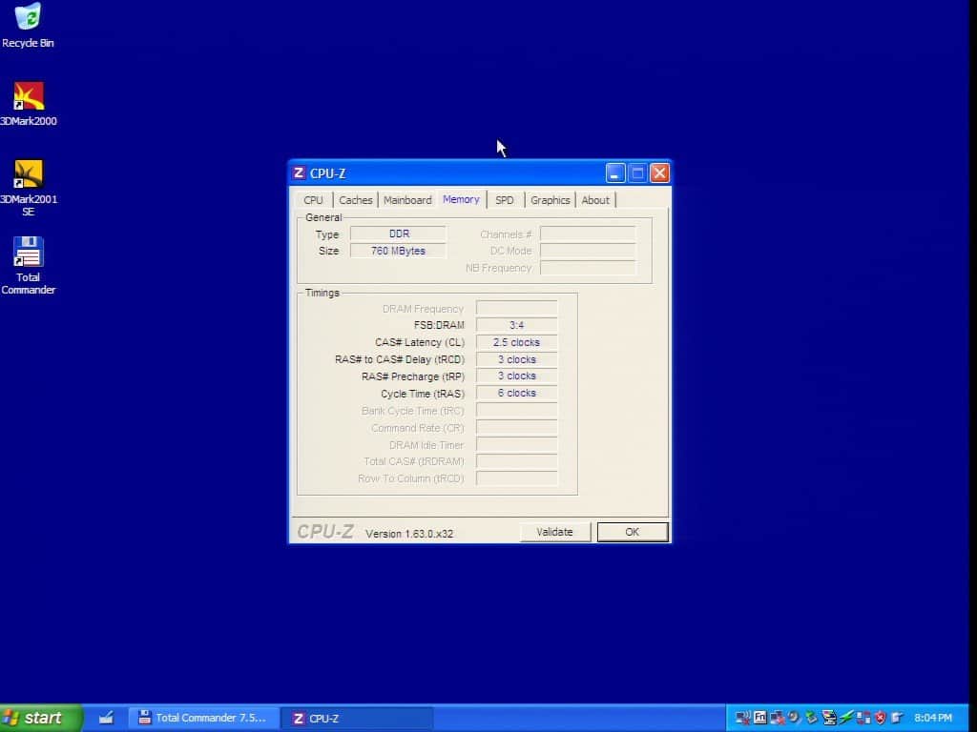Click the CPU-Z title bar Z icon
977x732 pixels.
tap(299, 173)
